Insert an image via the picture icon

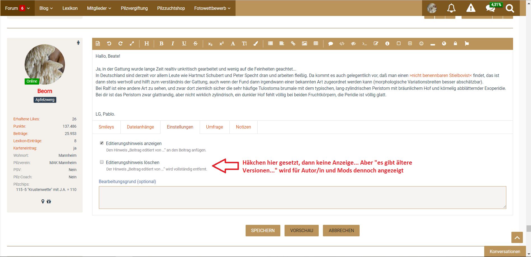(x=304, y=44)
